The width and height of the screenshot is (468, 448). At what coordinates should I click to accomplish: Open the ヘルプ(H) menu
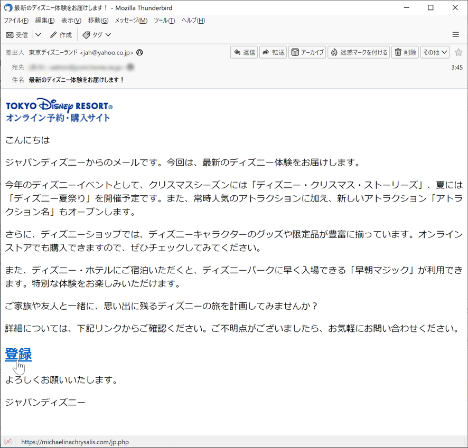(x=193, y=20)
